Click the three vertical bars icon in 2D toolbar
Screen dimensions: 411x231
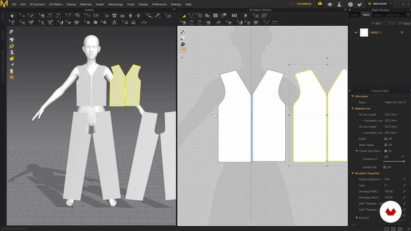(234, 16)
